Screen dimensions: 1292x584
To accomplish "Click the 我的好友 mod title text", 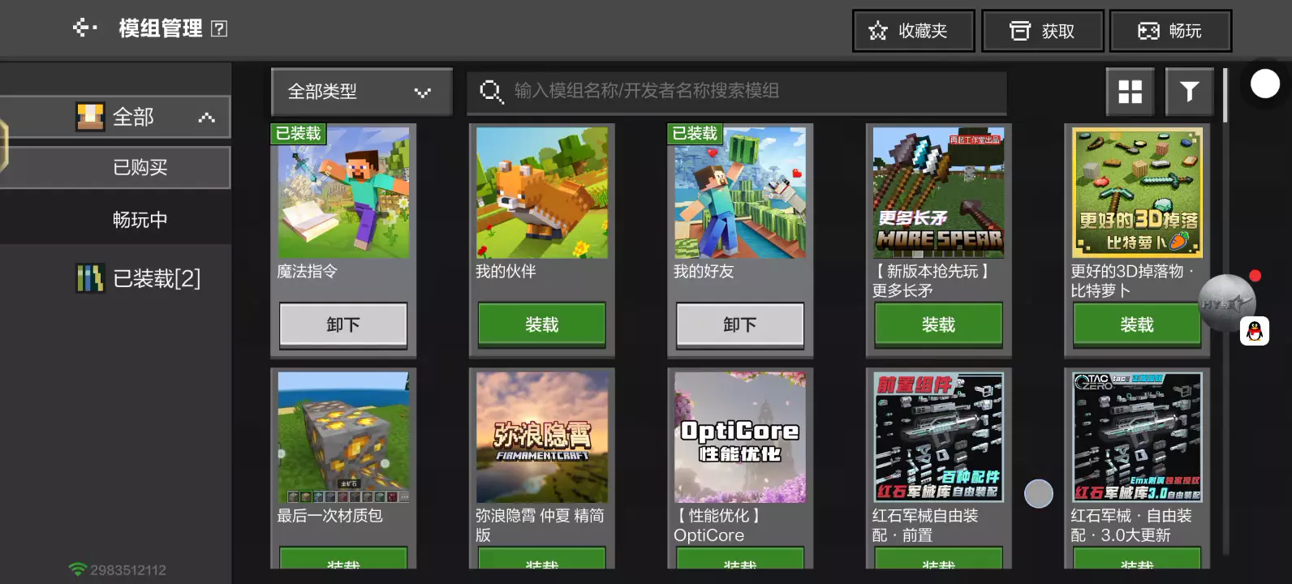I will (704, 272).
